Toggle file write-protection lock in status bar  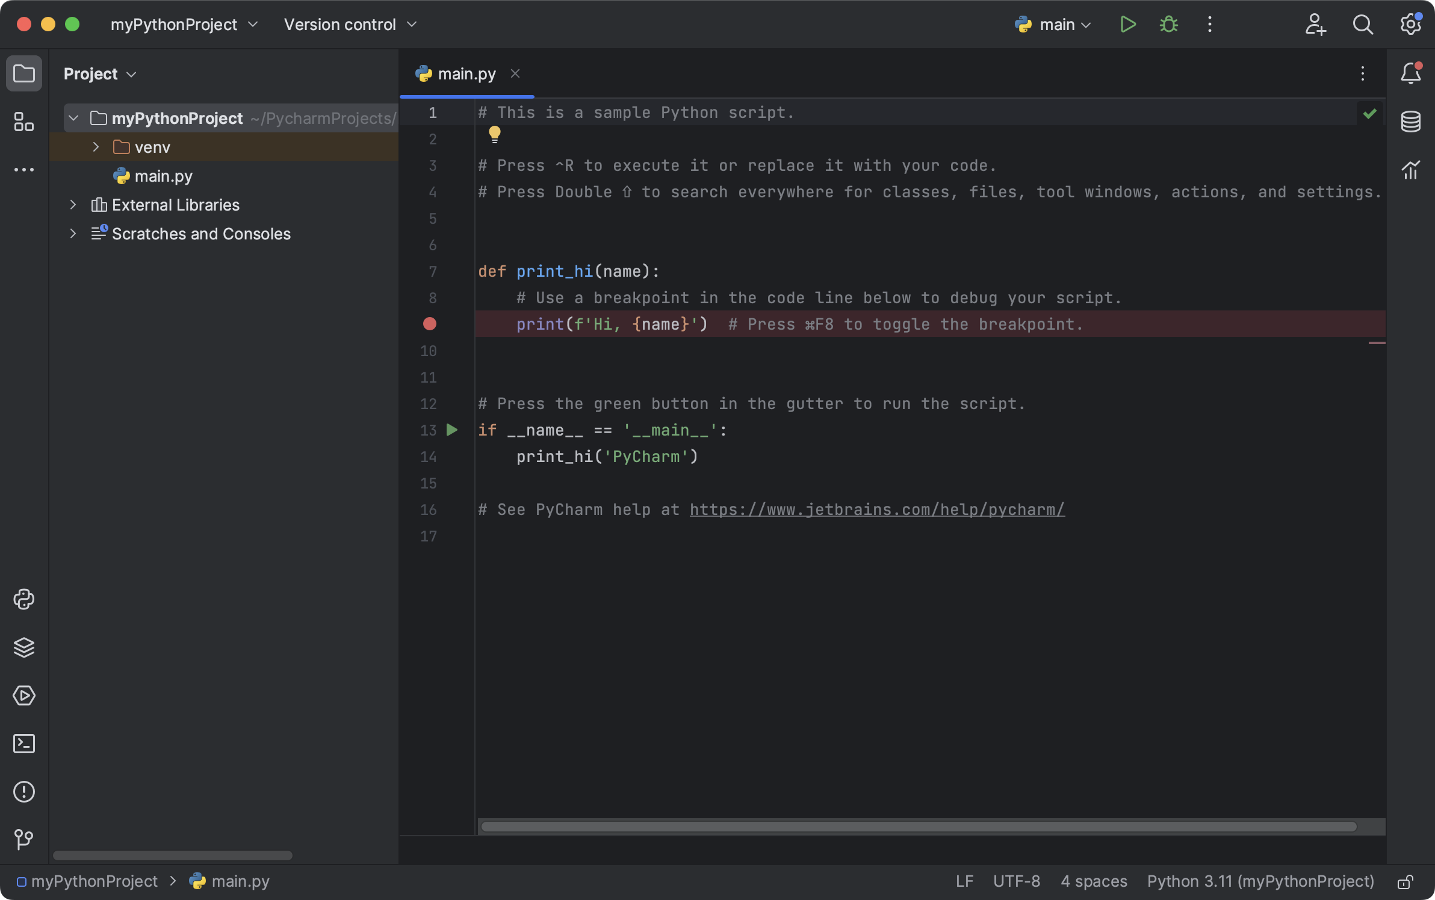pyautogui.click(x=1406, y=881)
